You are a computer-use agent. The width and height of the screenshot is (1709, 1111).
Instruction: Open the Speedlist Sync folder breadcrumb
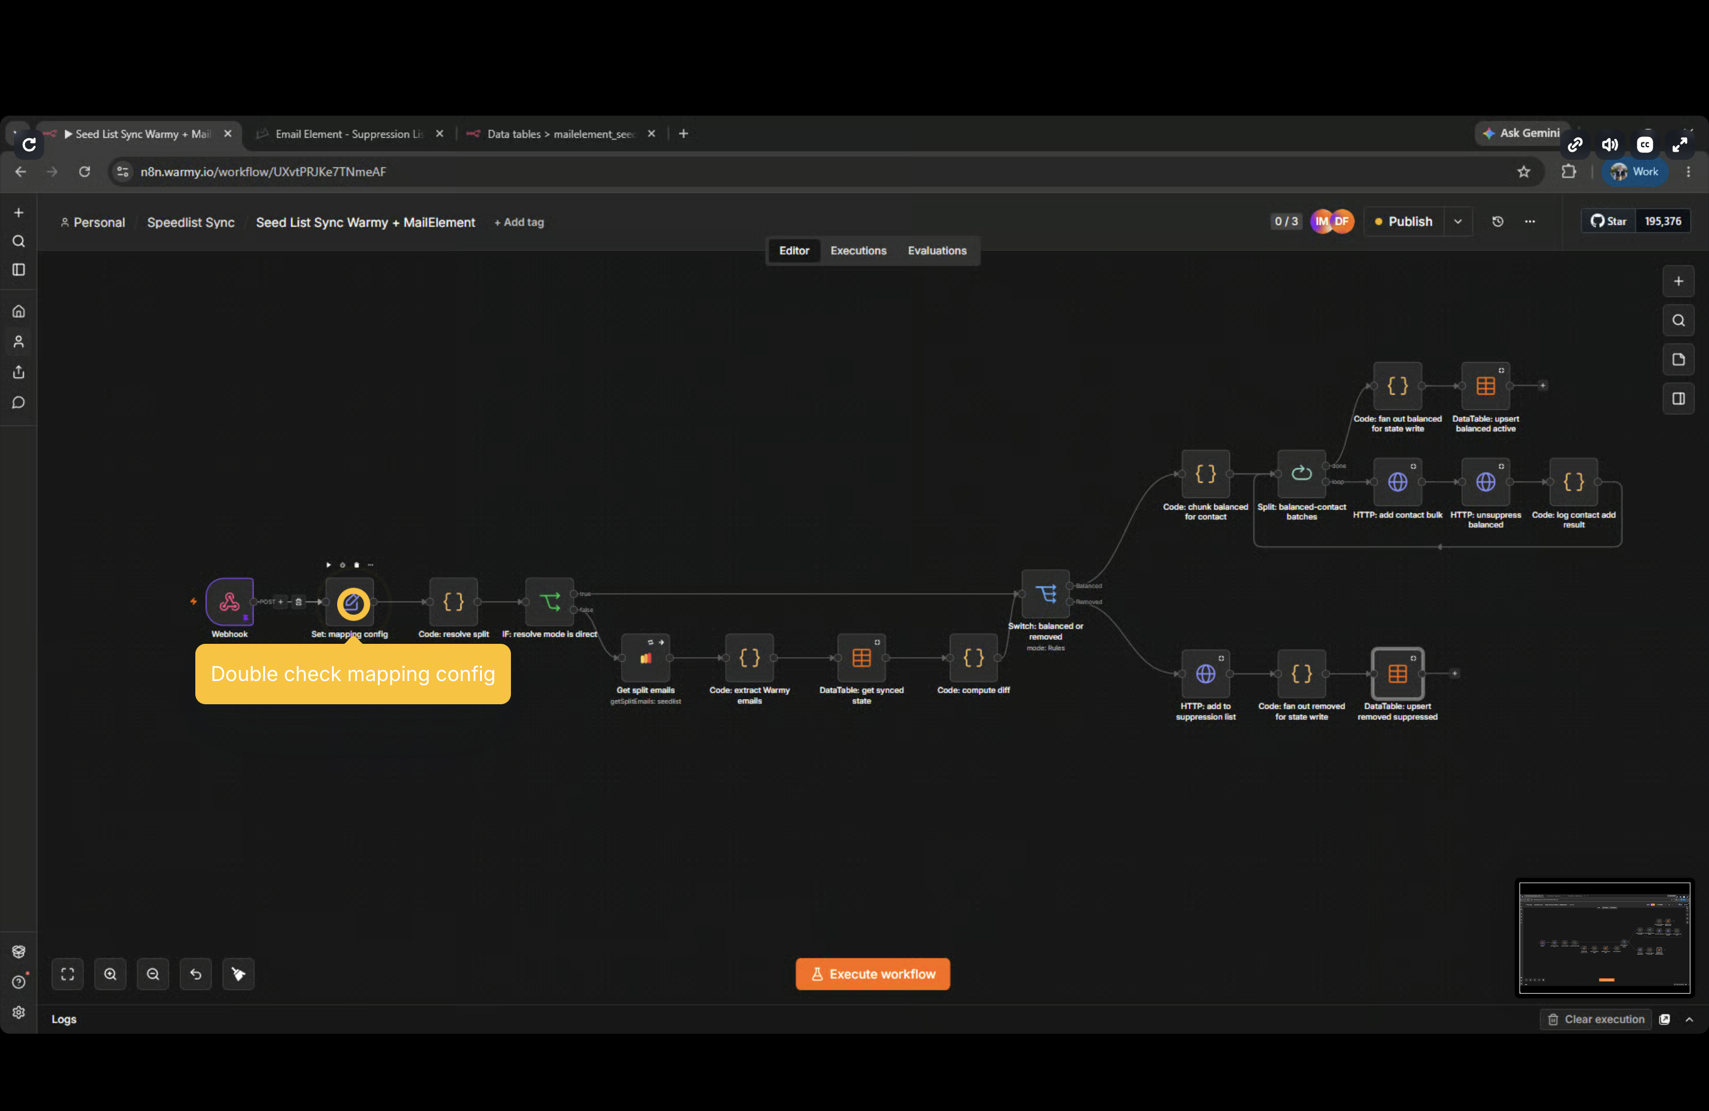(x=190, y=223)
